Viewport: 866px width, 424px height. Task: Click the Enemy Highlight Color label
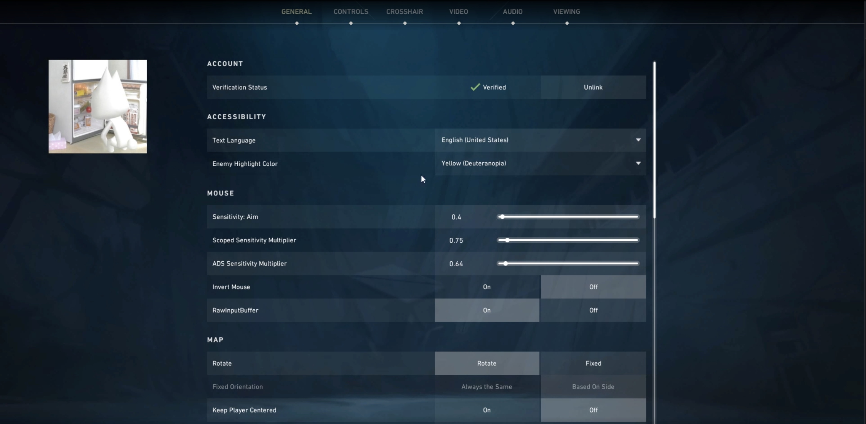coord(245,164)
